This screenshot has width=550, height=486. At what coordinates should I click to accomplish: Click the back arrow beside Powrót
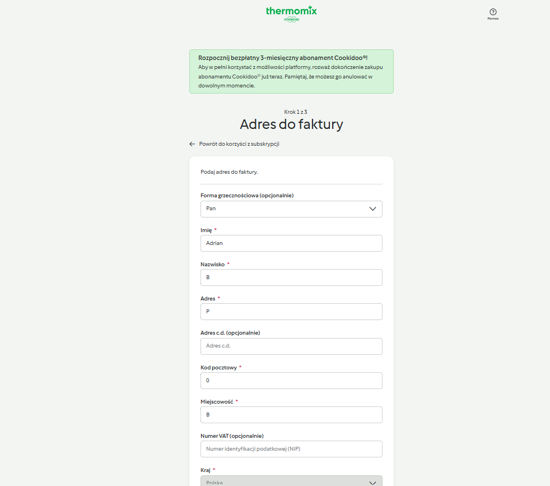coord(192,144)
